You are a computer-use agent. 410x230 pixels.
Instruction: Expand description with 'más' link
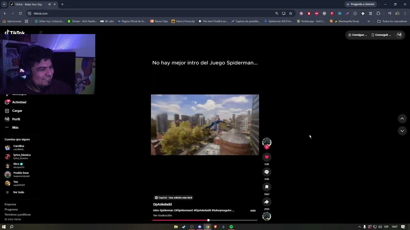253,211
